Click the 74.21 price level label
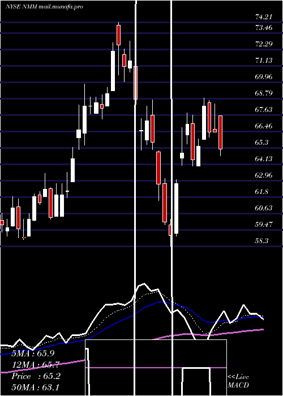 [x=264, y=17]
